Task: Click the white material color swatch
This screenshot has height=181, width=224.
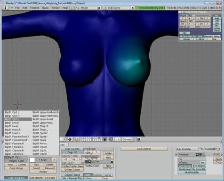Action: 32,160
